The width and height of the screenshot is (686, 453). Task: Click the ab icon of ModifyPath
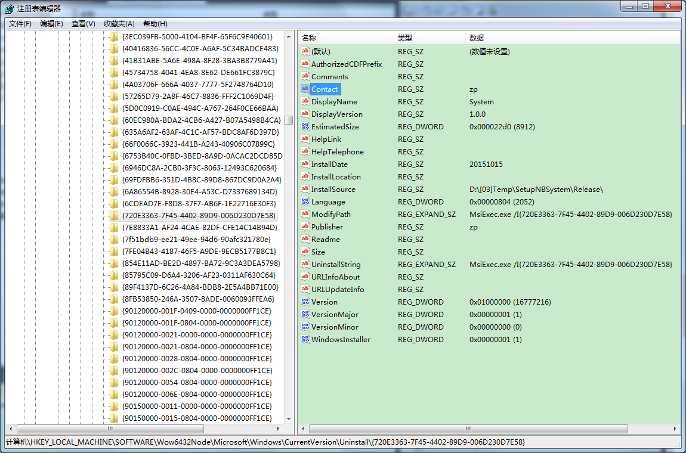[305, 214]
